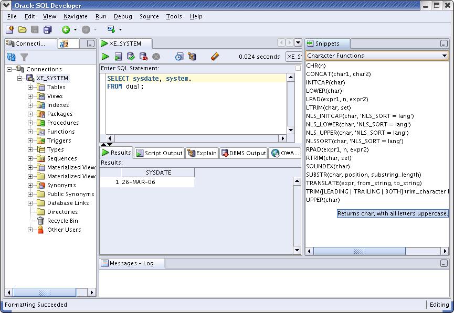Viewport: 454px width, 313px height.
Task: Click the SYSDATE column header
Action: 157,172
